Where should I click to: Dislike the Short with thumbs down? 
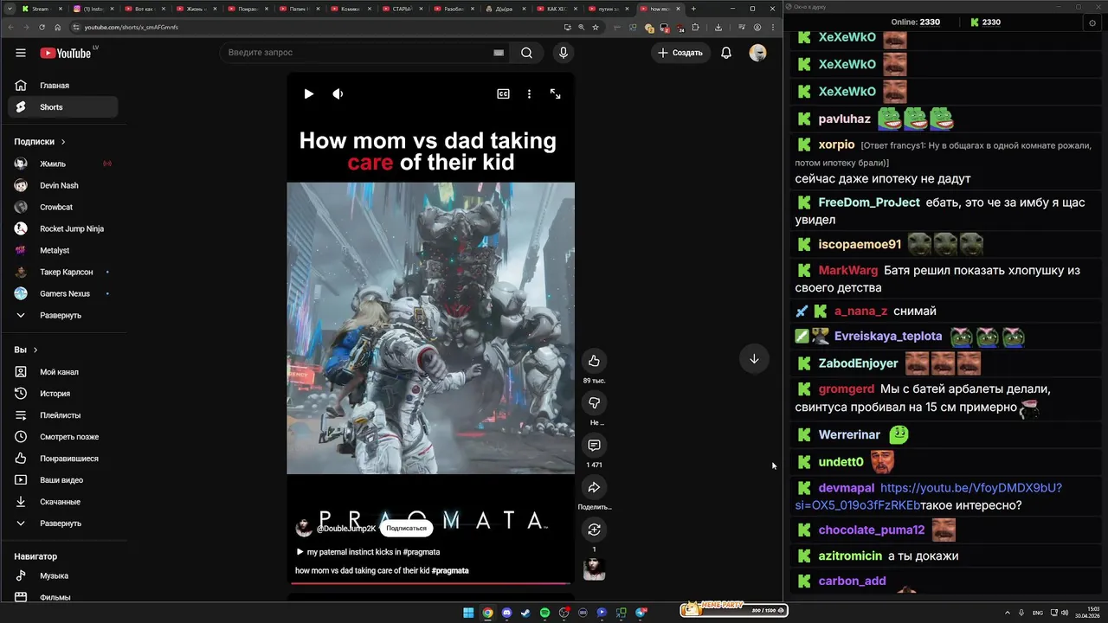point(594,403)
